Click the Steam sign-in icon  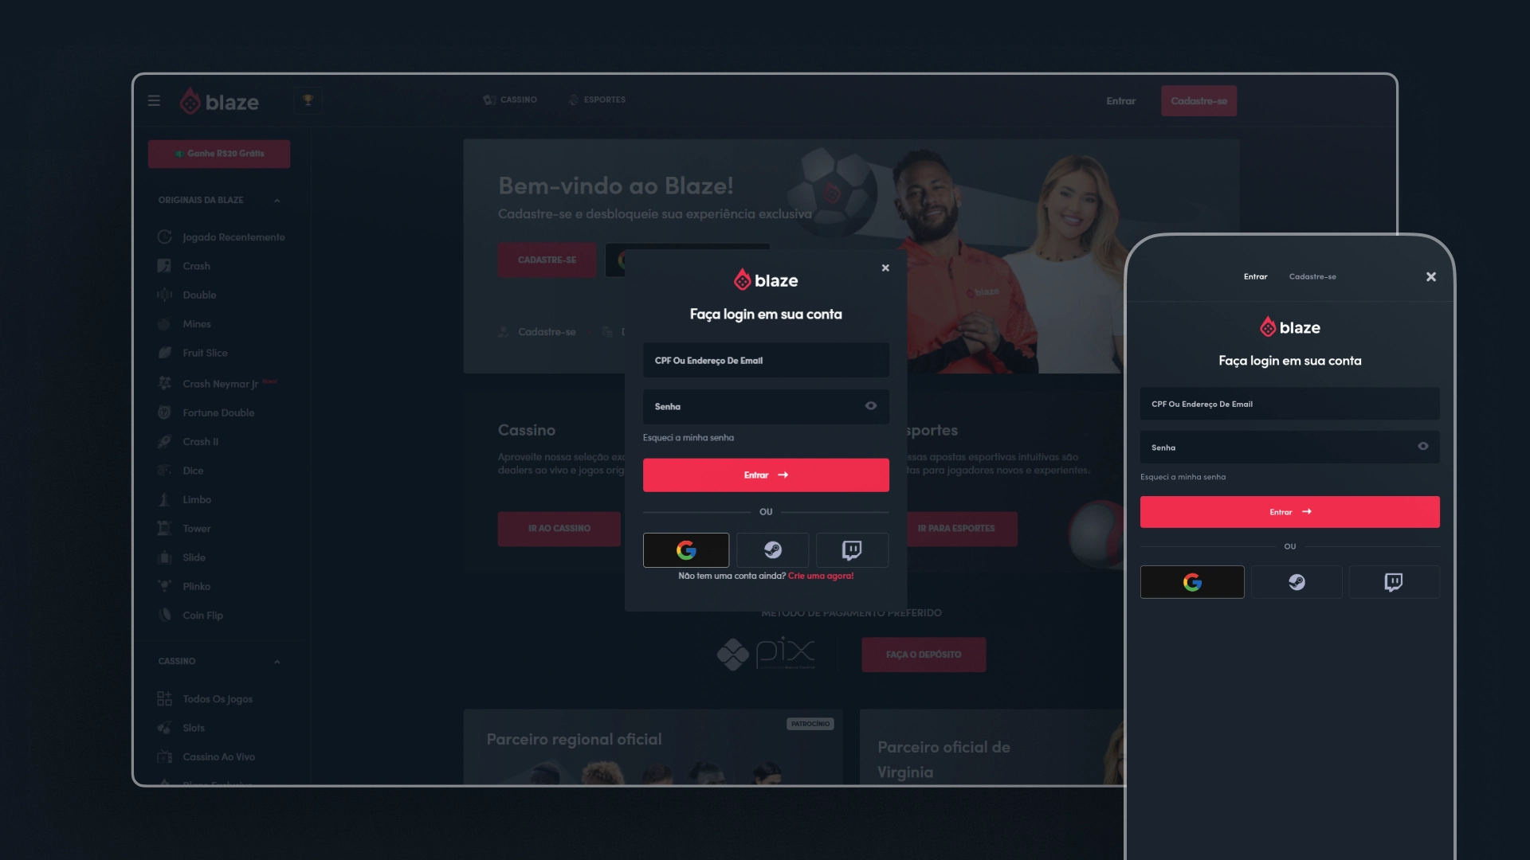point(772,549)
